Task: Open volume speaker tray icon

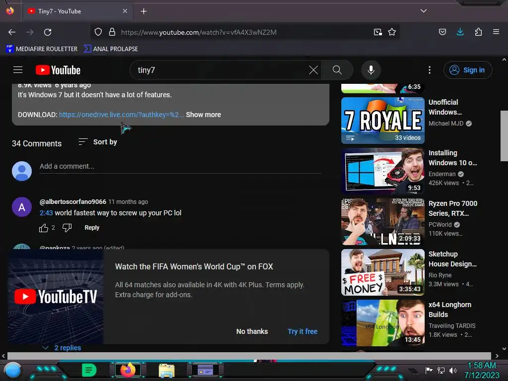Action: pyautogui.click(x=452, y=370)
